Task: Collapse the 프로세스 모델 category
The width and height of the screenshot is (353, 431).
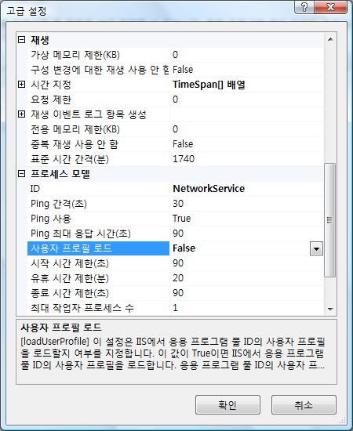Action: (x=21, y=174)
